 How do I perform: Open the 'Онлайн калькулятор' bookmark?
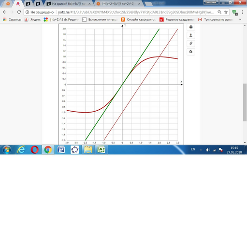[139, 19]
